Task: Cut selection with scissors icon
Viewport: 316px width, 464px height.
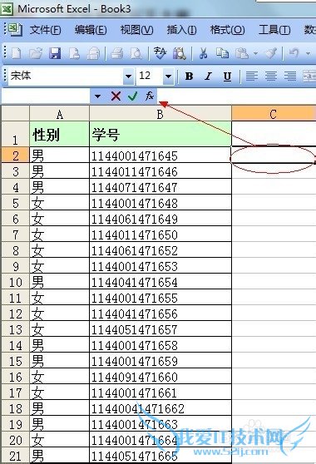Action: 203,53
